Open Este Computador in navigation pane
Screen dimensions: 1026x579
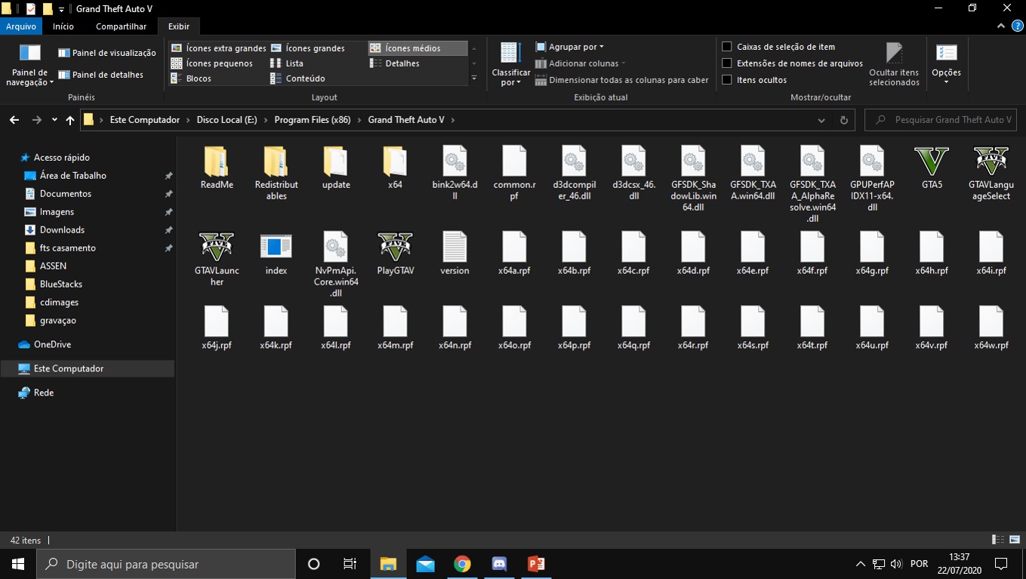pyautogui.click(x=88, y=368)
